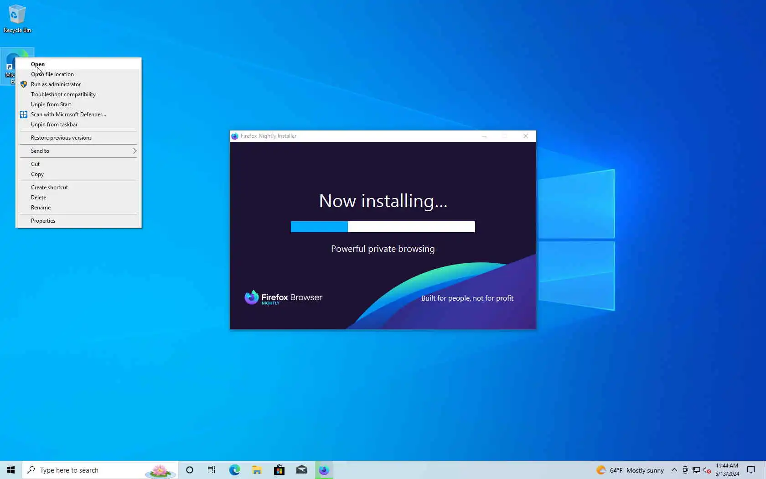766x479 pixels.
Task: Click the muted volume tray icon
Action: coord(707,470)
